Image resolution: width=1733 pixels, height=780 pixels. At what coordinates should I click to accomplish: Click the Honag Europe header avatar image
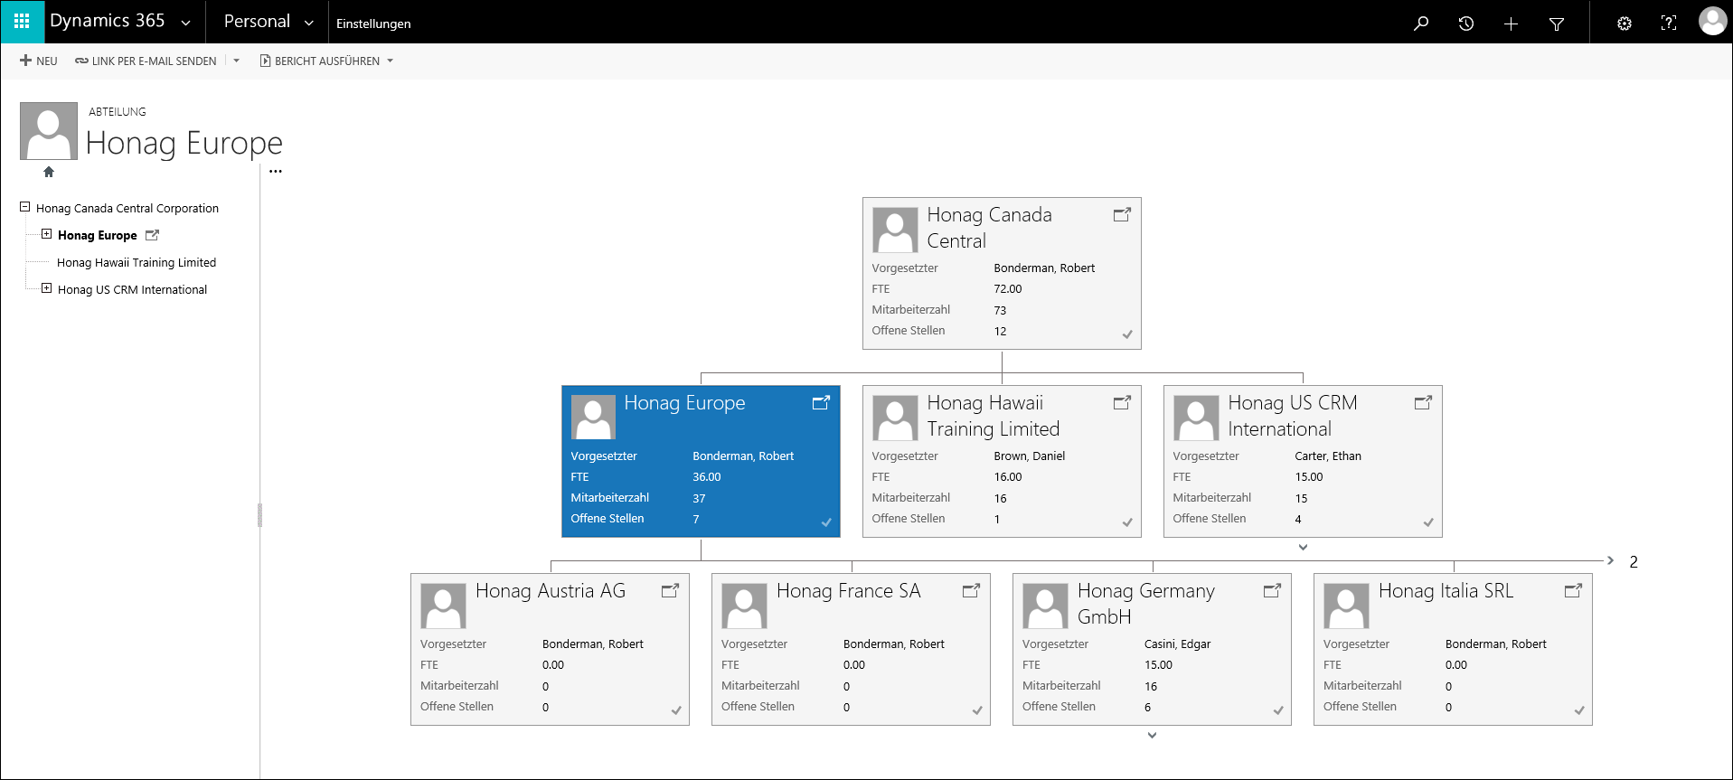tap(49, 131)
